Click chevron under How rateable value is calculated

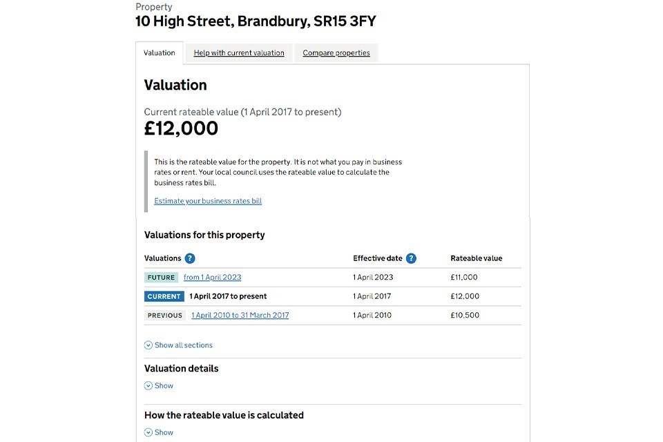tap(148, 432)
